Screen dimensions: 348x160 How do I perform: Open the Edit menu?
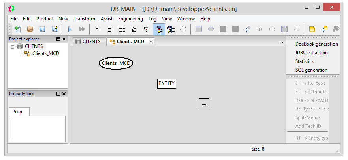click(27, 19)
